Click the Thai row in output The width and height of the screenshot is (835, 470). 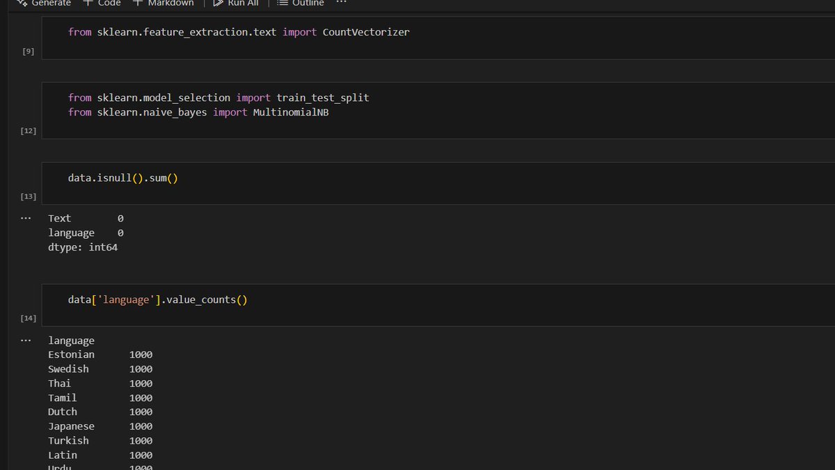pyautogui.click(x=100, y=384)
